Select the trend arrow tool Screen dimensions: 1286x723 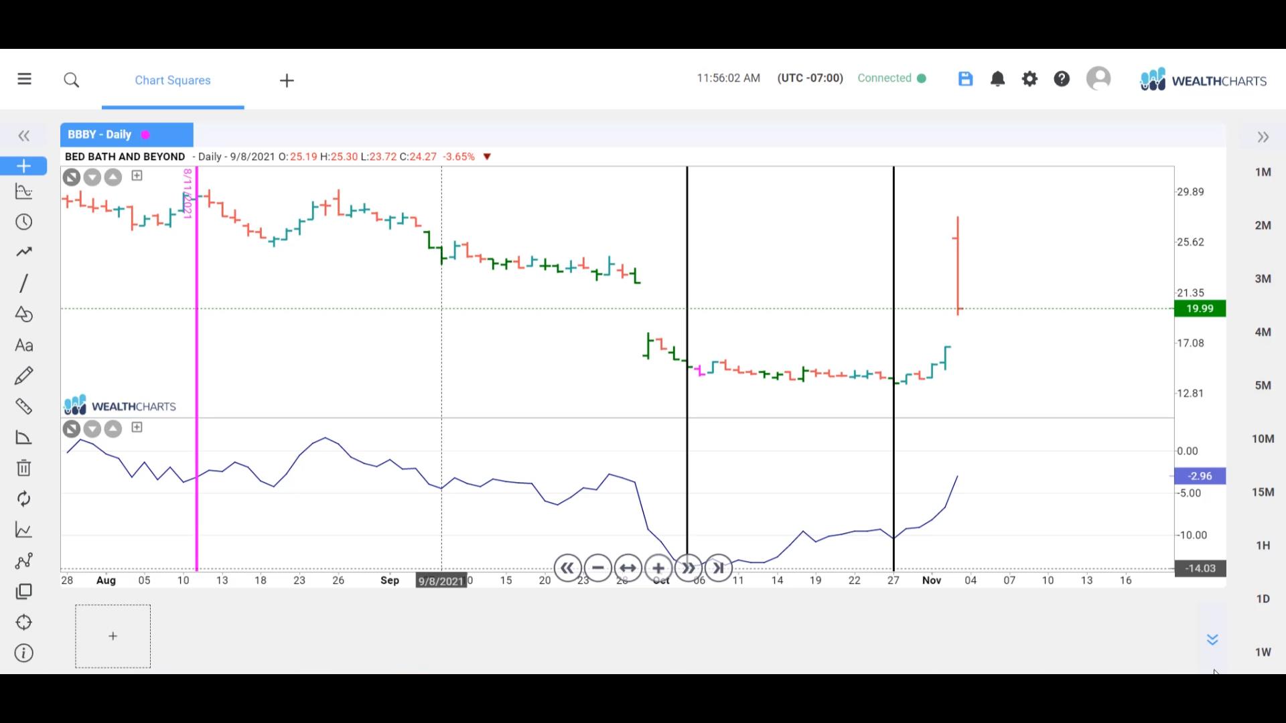(23, 252)
